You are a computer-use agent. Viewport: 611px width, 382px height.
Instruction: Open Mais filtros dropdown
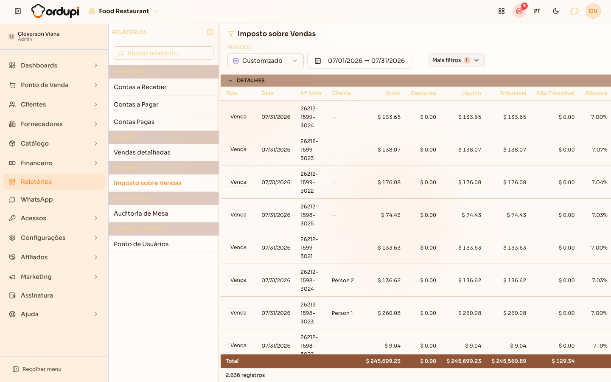click(x=456, y=60)
